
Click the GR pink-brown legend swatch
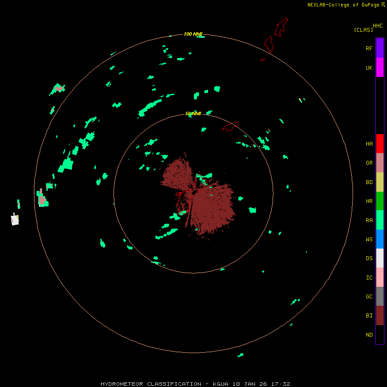click(380, 163)
